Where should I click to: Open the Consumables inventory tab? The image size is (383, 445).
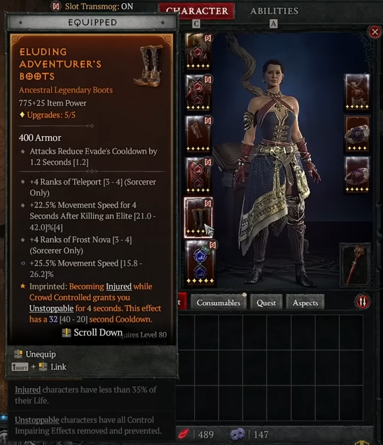click(218, 303)
